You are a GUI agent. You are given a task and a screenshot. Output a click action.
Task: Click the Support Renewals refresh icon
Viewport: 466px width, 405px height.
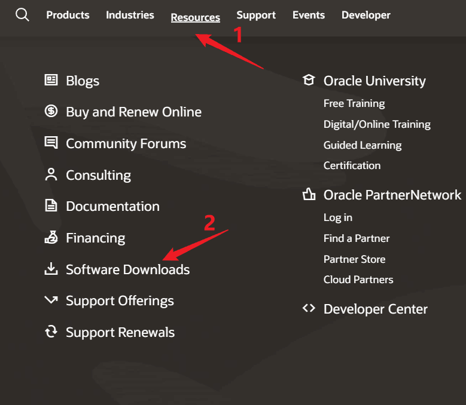[x=51, y=332]
